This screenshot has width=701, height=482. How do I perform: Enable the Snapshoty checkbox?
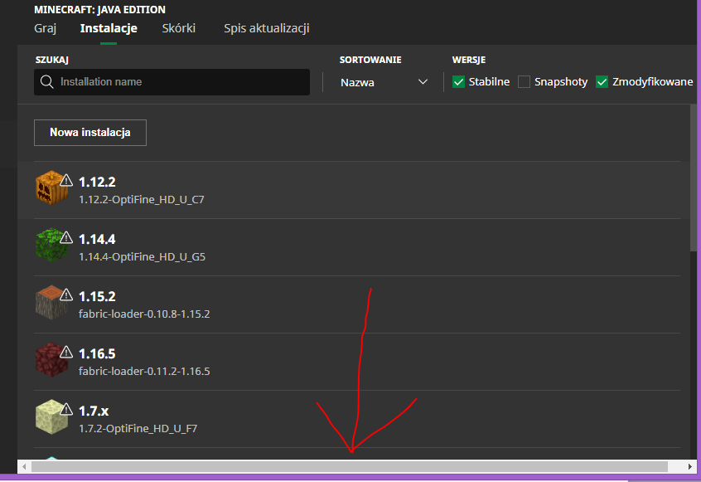tap(524, 82)
